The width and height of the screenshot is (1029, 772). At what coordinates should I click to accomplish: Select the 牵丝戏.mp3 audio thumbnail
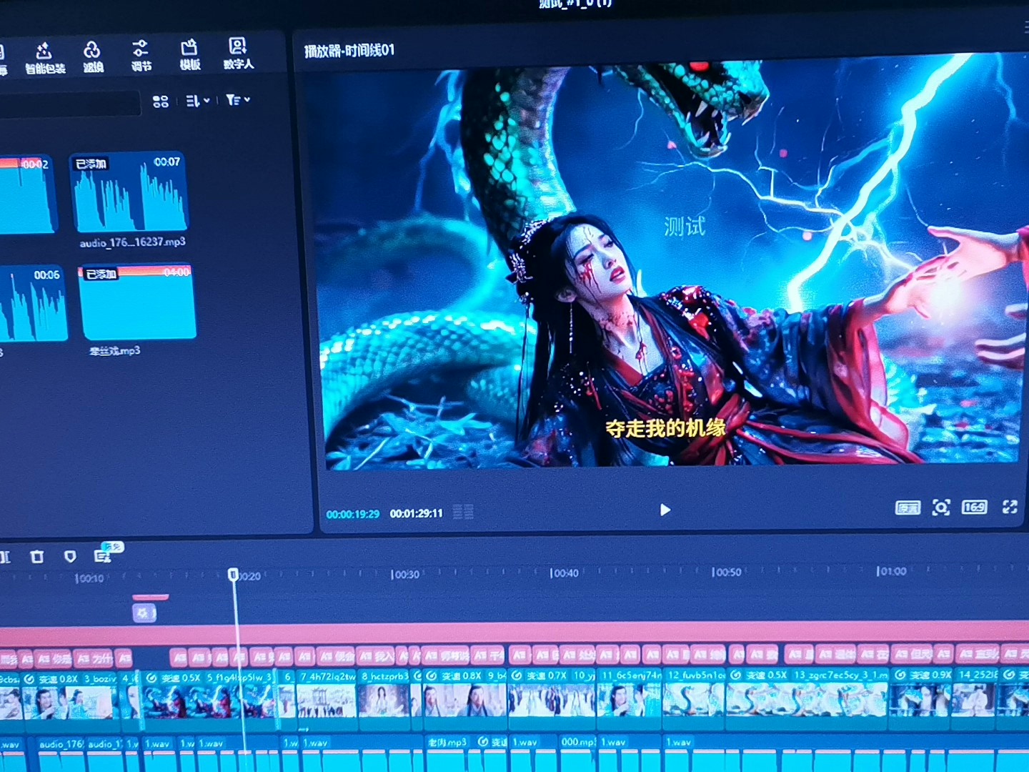(x=138, y=302)
